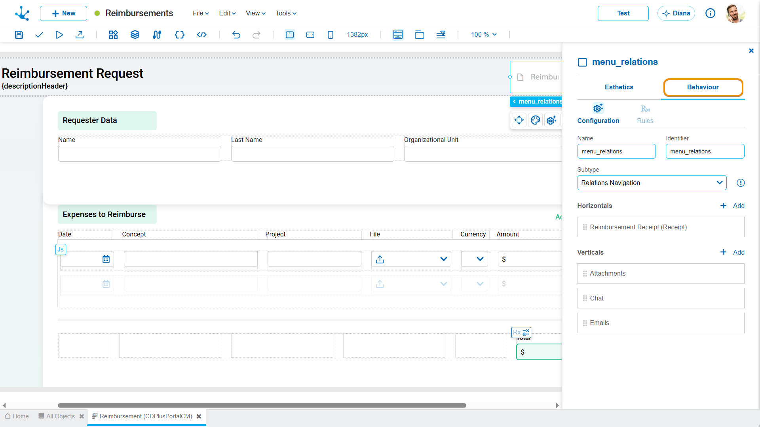760x427 pixels.
Task: Click the Undo arrow
Action: pos(236,35)
